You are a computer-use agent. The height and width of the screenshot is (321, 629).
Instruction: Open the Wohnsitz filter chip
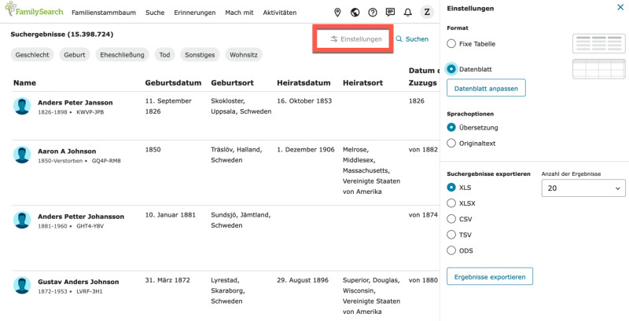(x=244, y=55)
